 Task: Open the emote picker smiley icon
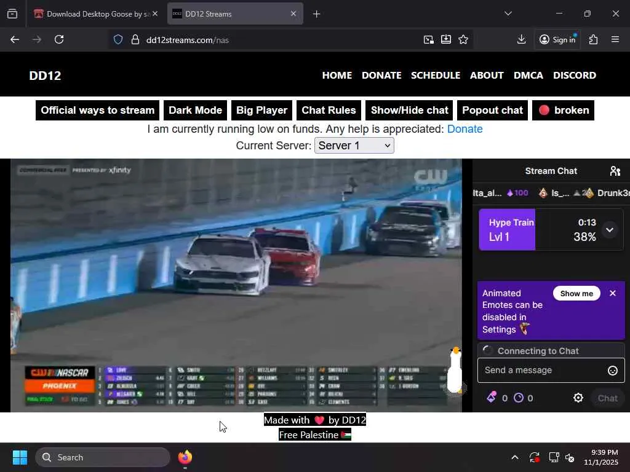coord(612,371)
